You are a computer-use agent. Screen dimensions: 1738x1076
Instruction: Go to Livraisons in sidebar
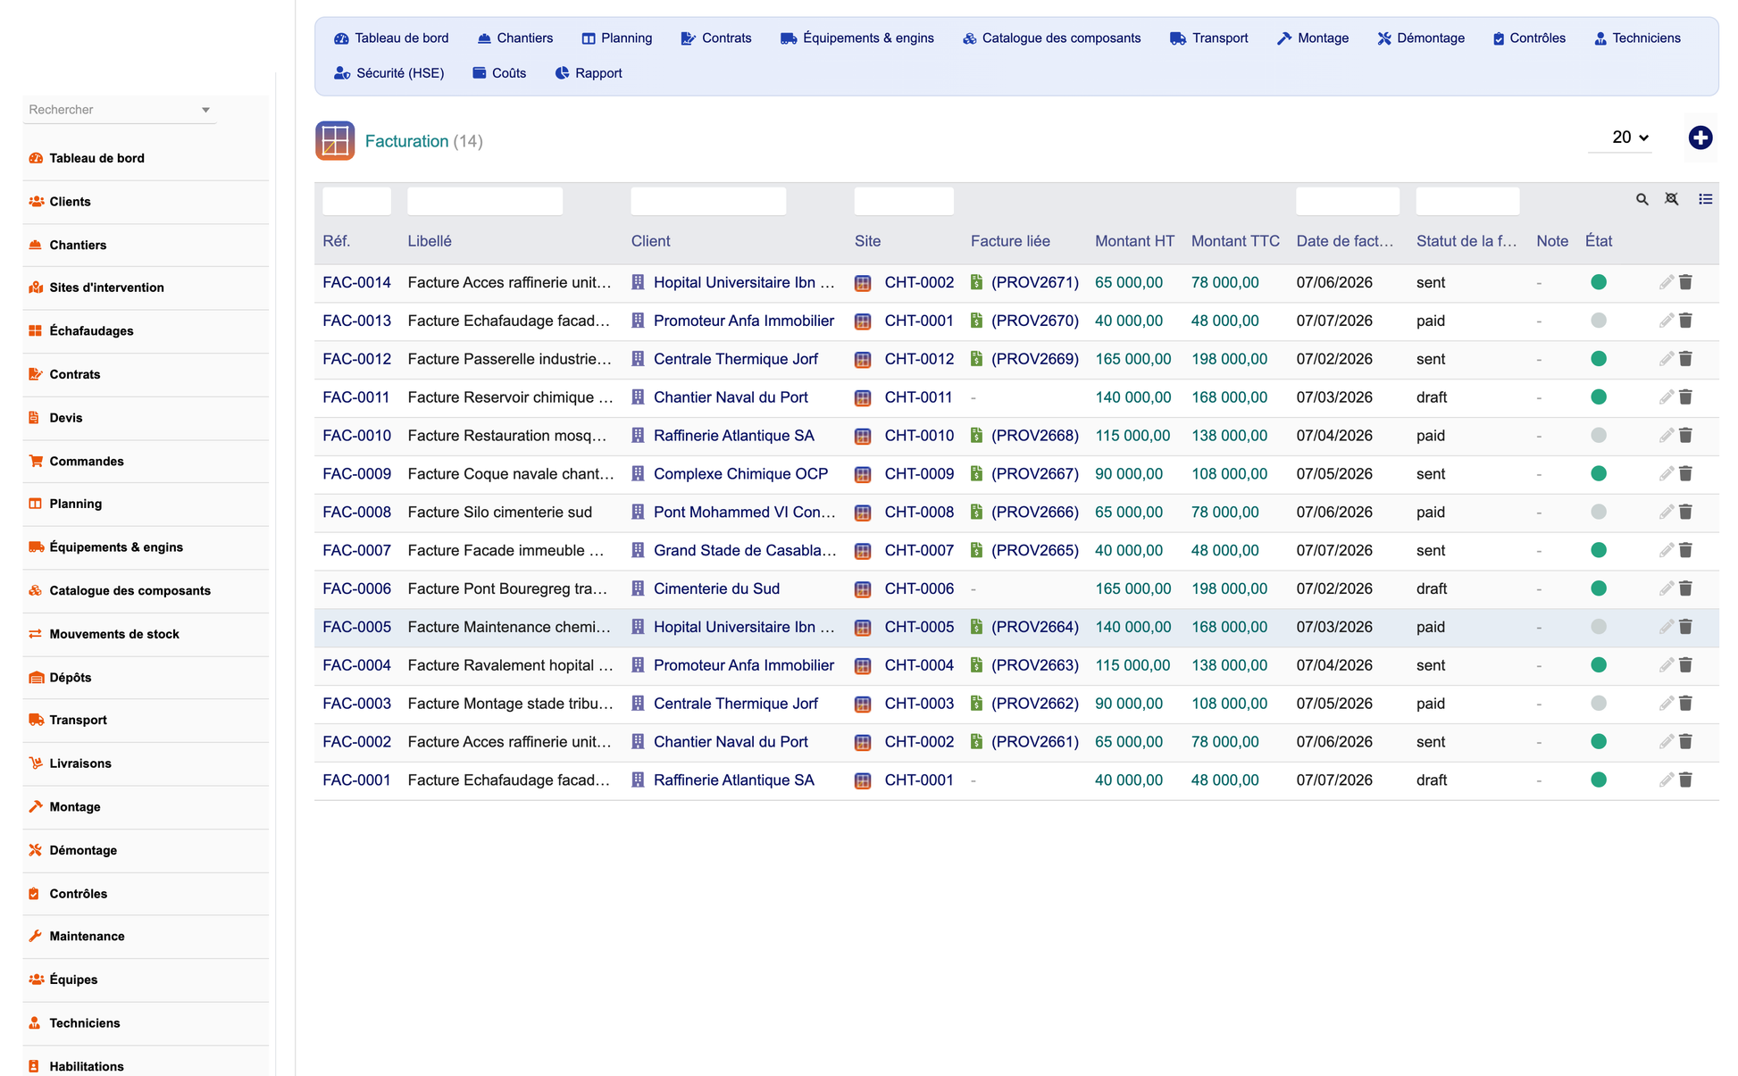coord(80,763)
